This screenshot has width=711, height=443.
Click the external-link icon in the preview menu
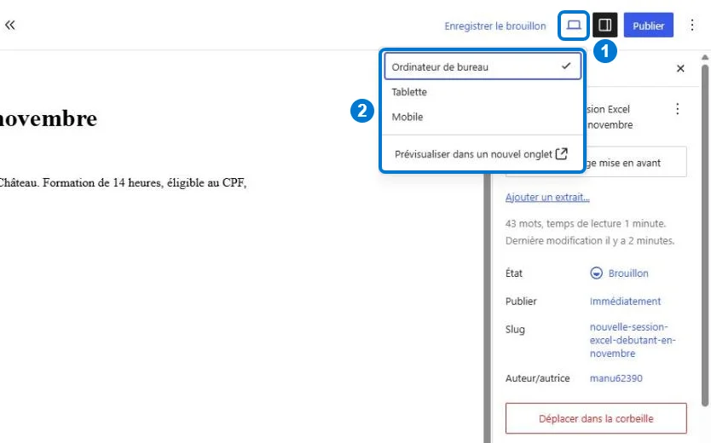pos(561,153)
